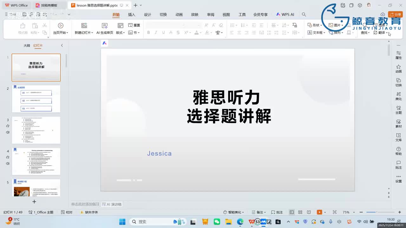Toggle Bold formatting
The image size is (406, 228).
(x=148, y=33)
